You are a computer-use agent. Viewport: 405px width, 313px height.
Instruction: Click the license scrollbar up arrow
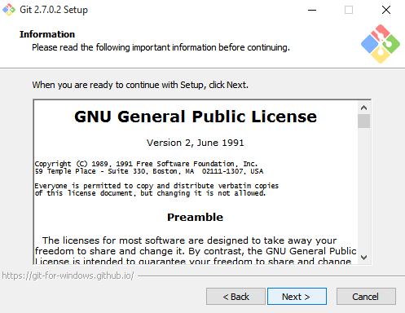[363, 108]
